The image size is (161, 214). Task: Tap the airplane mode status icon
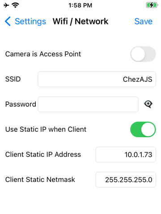click(x=6, y=5)
